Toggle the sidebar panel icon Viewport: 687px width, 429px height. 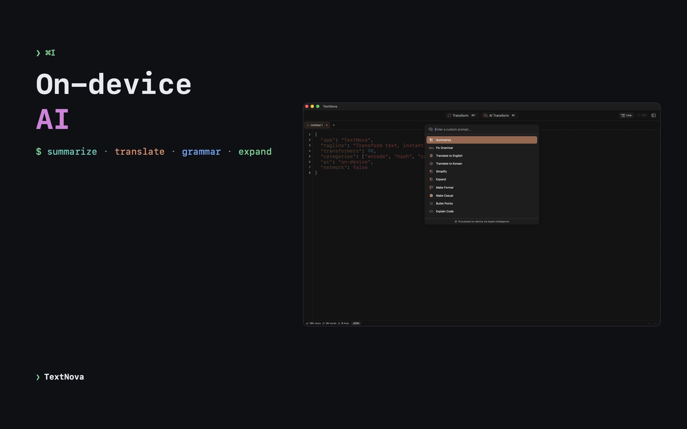pyautogui.click(x=653, y=115)
